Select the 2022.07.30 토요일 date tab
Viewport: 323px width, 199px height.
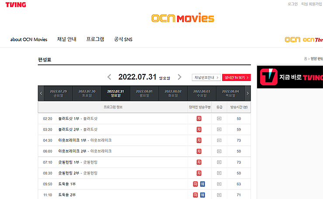[x=87, y=93]
